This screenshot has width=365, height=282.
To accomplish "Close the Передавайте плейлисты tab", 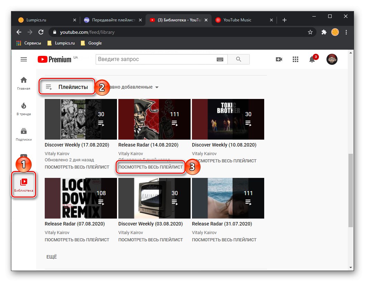I will [x=140, y=20].
